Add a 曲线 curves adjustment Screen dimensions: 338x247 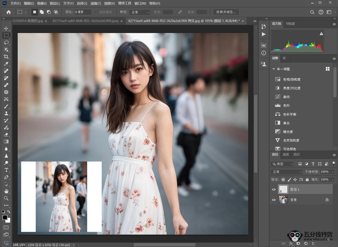[286, 97]
